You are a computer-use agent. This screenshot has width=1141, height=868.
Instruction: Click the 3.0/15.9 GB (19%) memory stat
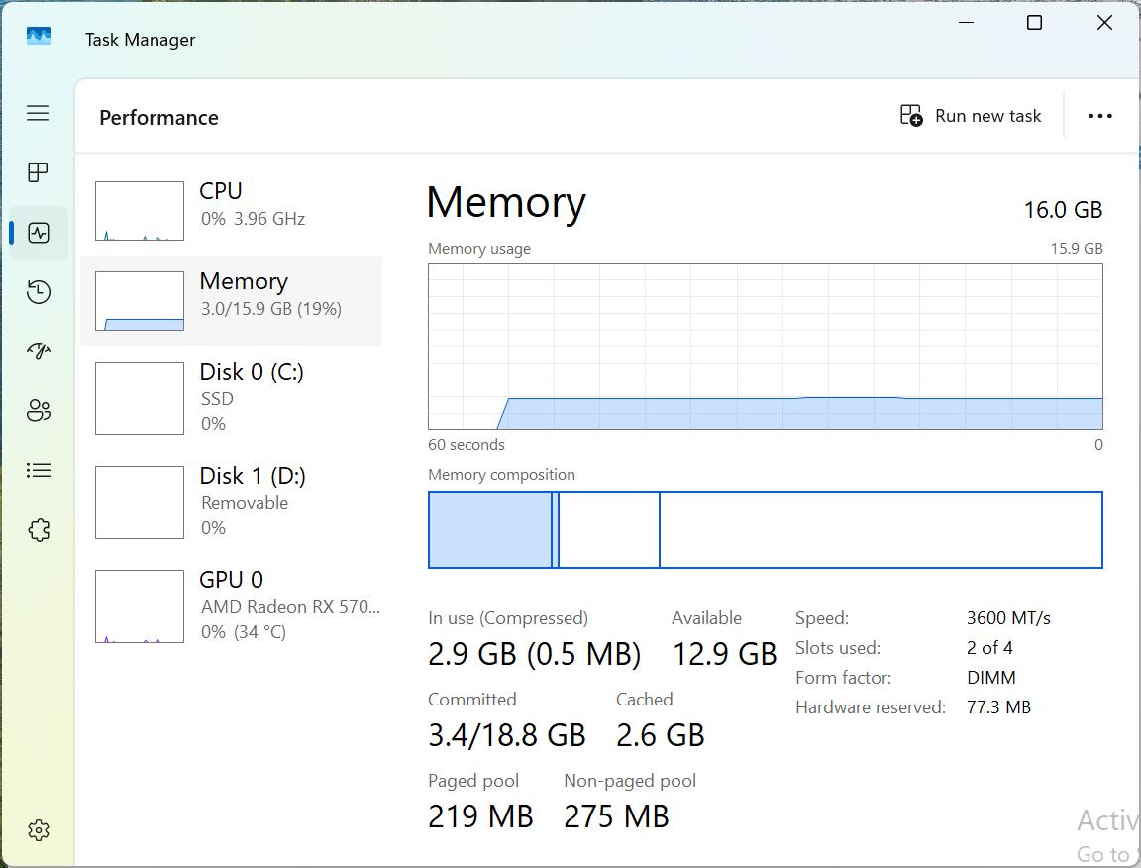point(270,309)
